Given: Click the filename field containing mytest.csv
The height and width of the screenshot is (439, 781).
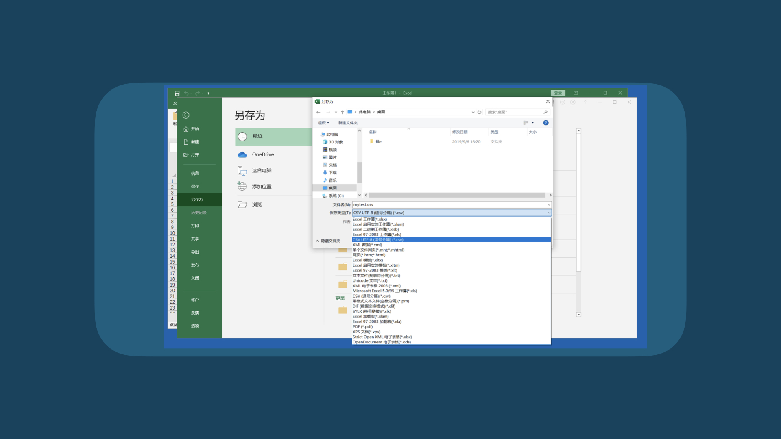Looking at the screenshot, I should pos(452,204).
